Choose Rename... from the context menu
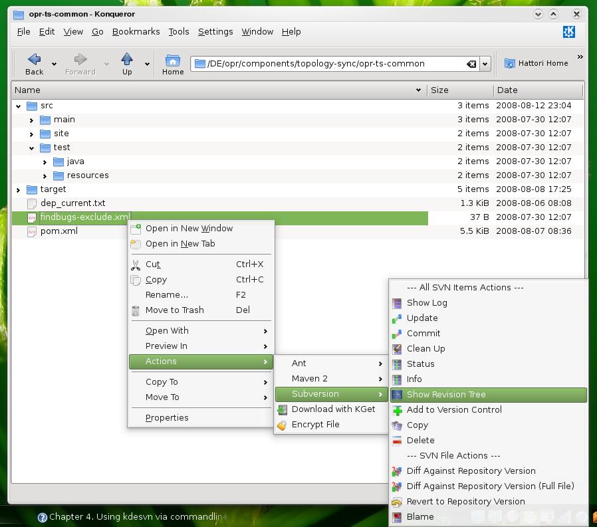This screenshot has width=597, height=527. 201,295
